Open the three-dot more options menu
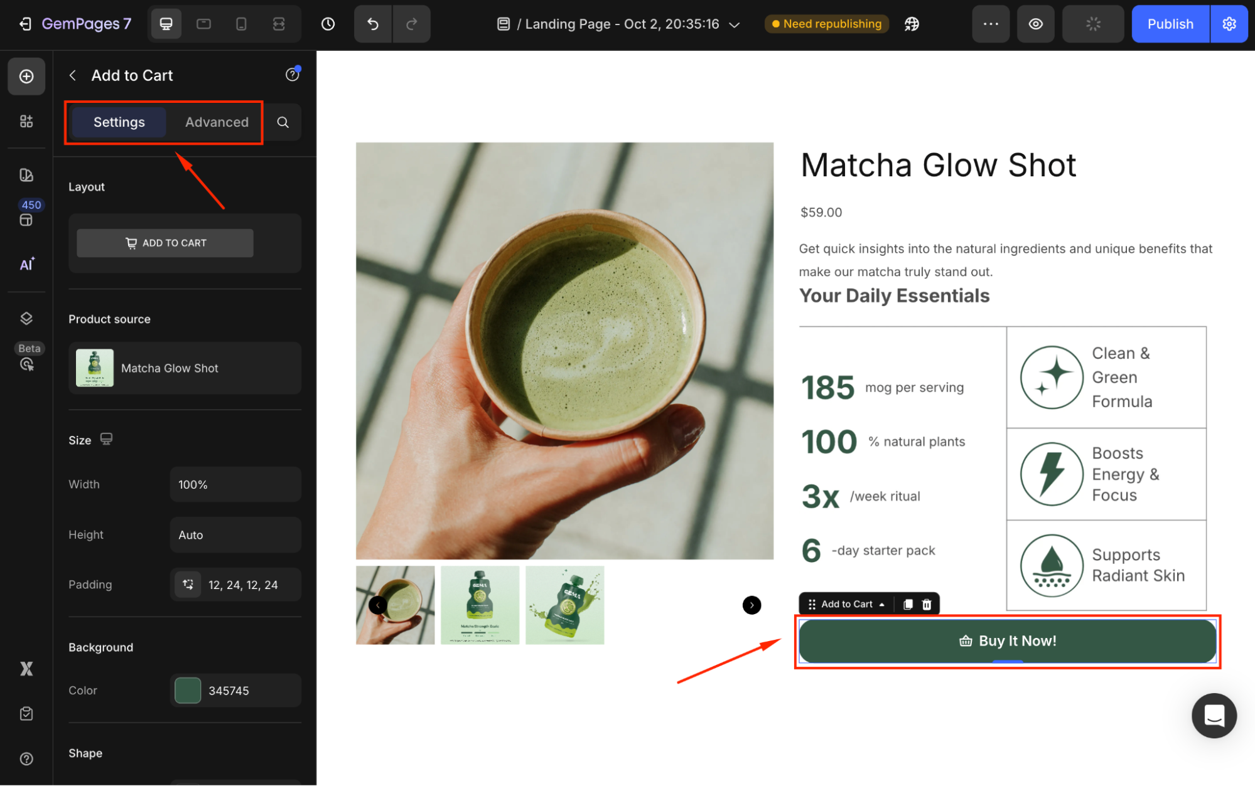Viewport: 1255px width, 786px height. tap(991, 24)
